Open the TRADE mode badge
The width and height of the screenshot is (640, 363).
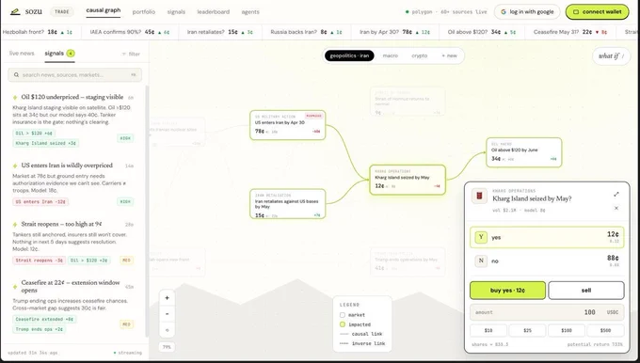[62, 12]
